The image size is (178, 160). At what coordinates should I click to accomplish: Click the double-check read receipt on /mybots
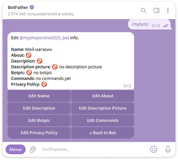(x=166, y=26)
